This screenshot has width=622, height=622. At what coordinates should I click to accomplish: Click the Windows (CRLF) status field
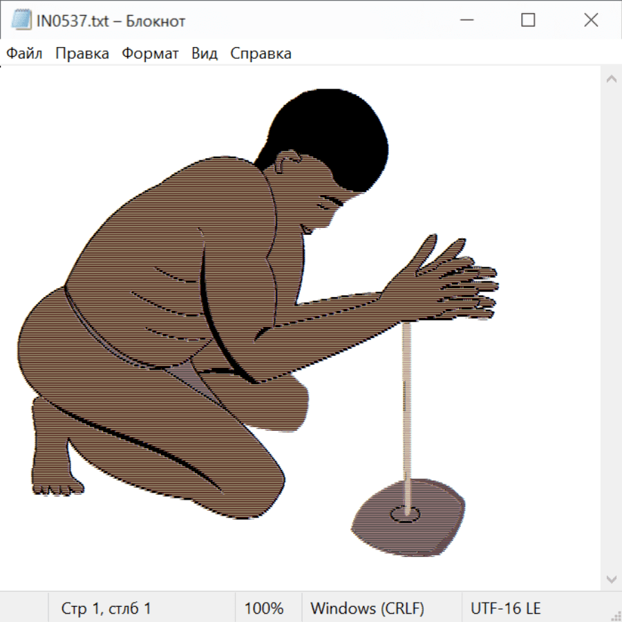(367, 609)
